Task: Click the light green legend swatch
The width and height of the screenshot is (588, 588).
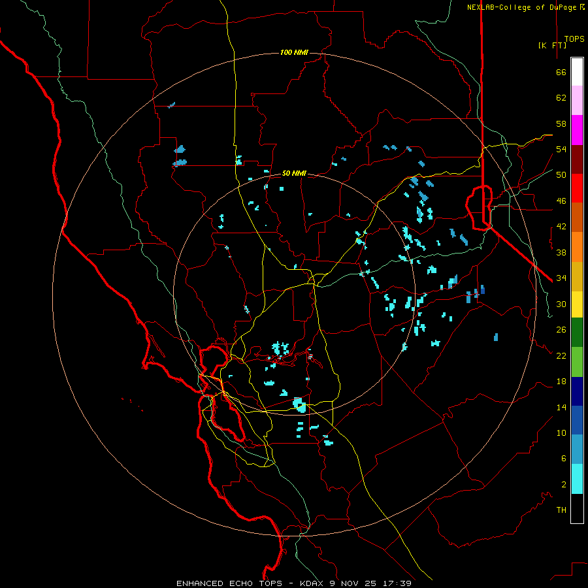Action: pos(577,362)
